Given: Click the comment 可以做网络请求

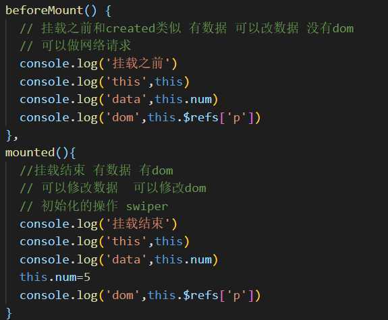Looking at the screenshot, I should [x=75, y=45].
